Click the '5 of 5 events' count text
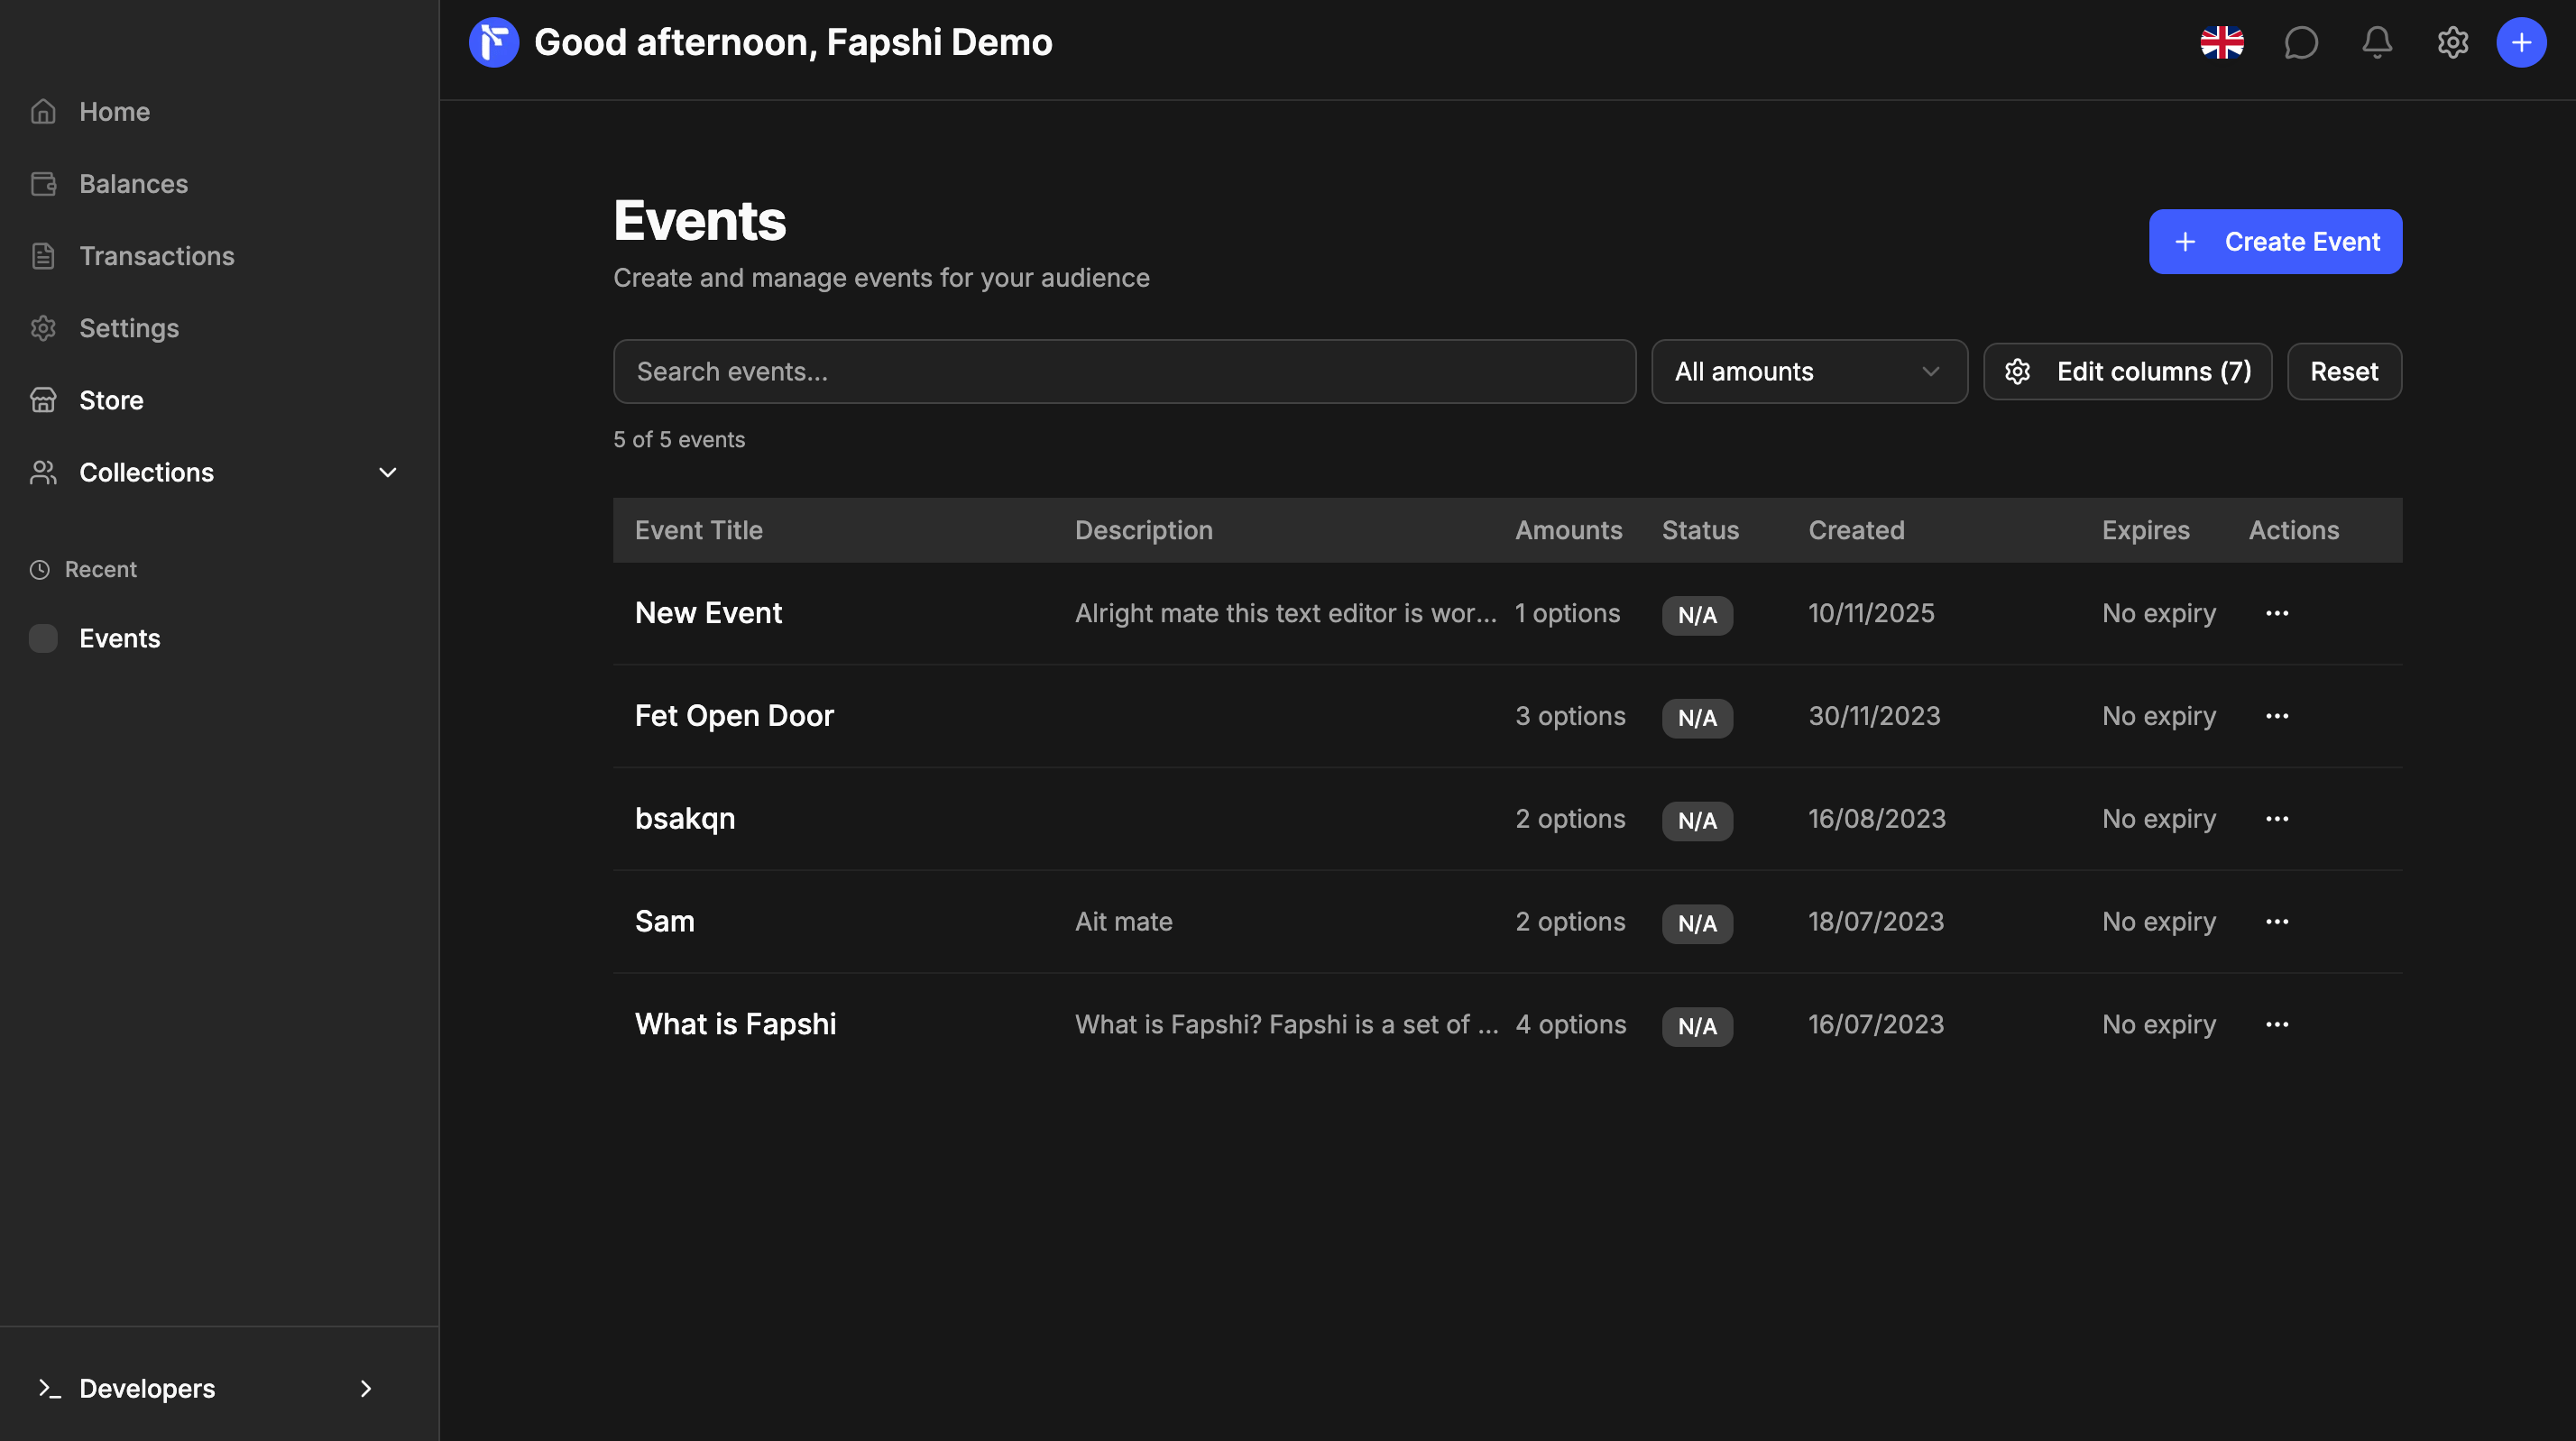 [x=679, y=439]
